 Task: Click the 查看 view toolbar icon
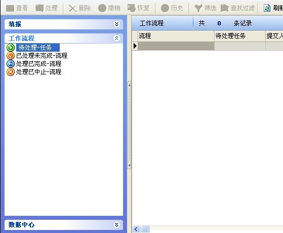tap(10, 8)
